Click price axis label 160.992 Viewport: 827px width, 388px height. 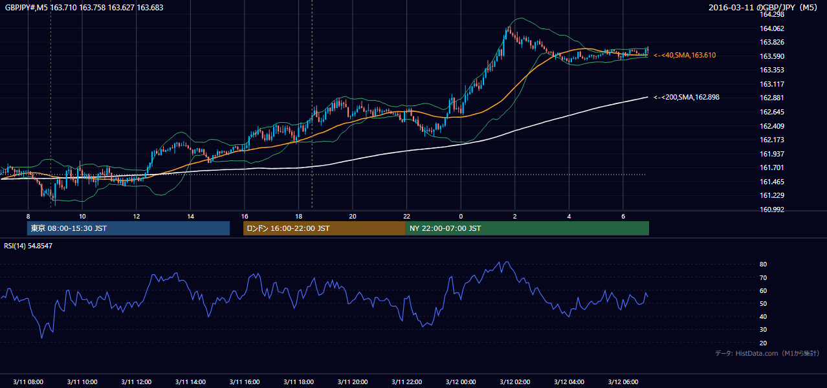[x=772, y=210]
